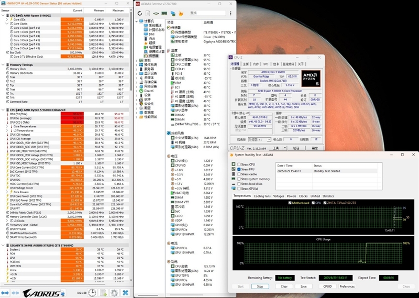Open HWiNFO settings gear icon
Screen dimensions: 419x298
pos(115,292)
